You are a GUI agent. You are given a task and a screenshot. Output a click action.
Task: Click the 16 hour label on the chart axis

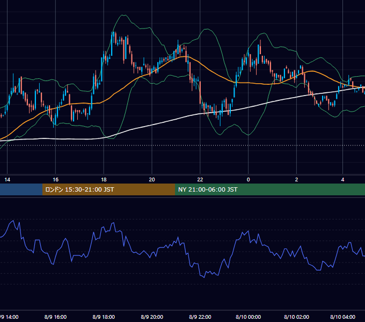pyautogui.click(x=55, y=180)
